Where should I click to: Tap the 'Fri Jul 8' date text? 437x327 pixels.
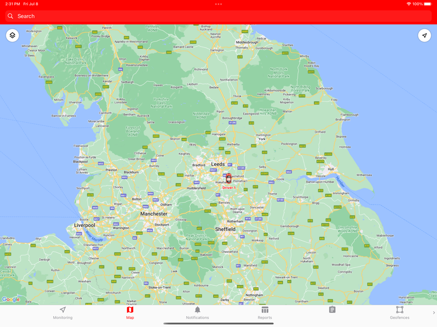pos(31,4)
